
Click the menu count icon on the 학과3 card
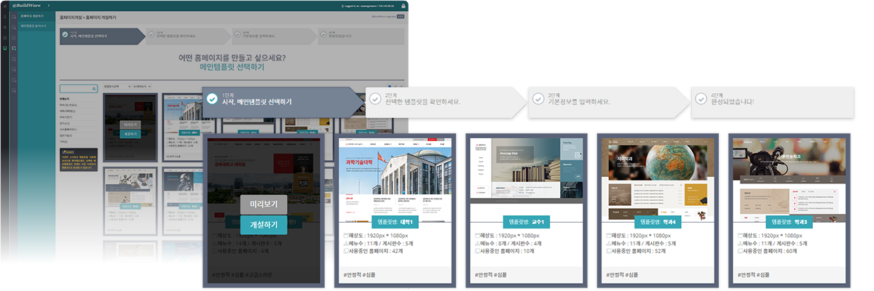click(x=740, y=244)
